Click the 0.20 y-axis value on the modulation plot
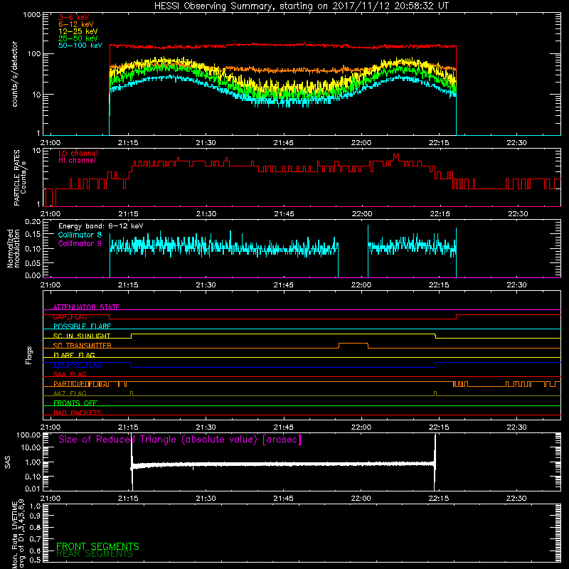 click(33, 222)
